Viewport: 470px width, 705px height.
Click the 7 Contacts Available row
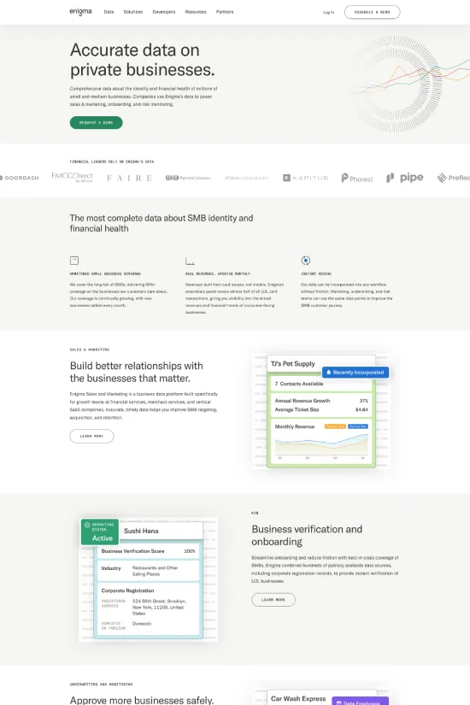click(321, 384)
